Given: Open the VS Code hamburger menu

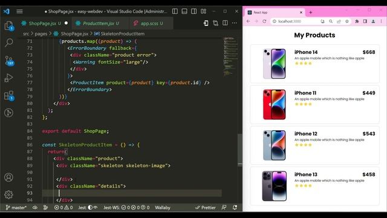Looking at the screenshot, I should (x=19, y=12).
